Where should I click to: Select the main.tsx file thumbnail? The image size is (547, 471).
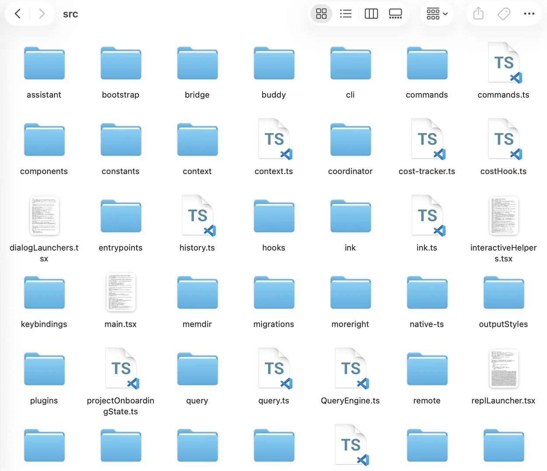pyautogui.click(x=121, y=292)
